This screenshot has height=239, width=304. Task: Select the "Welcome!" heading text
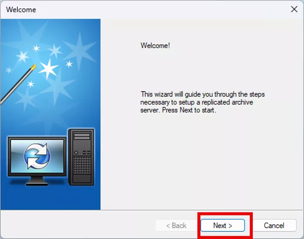click(x=155, y=46)
